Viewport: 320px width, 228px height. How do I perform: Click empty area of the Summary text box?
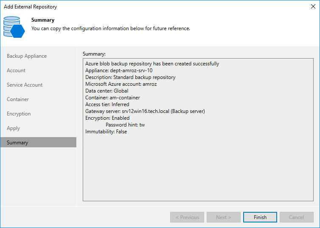click(x=198, y=170)
